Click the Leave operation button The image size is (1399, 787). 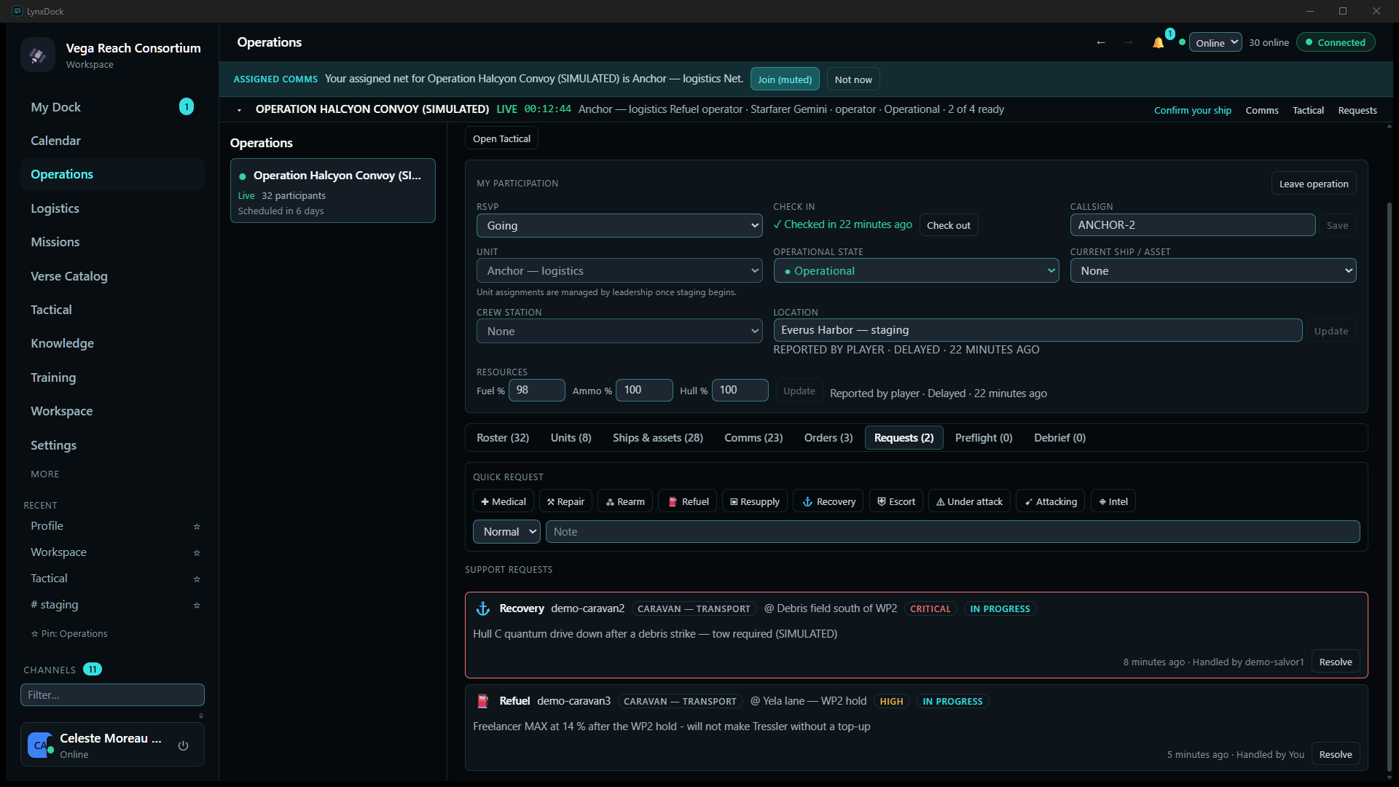[1314, 184]
